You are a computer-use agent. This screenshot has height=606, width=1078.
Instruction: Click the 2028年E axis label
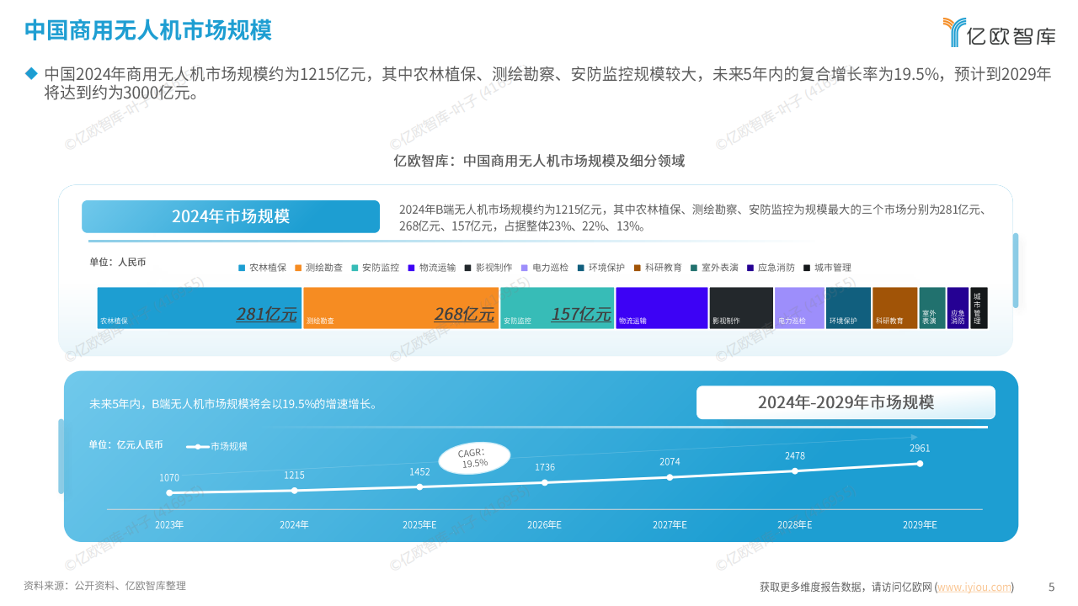pos(795,524)
